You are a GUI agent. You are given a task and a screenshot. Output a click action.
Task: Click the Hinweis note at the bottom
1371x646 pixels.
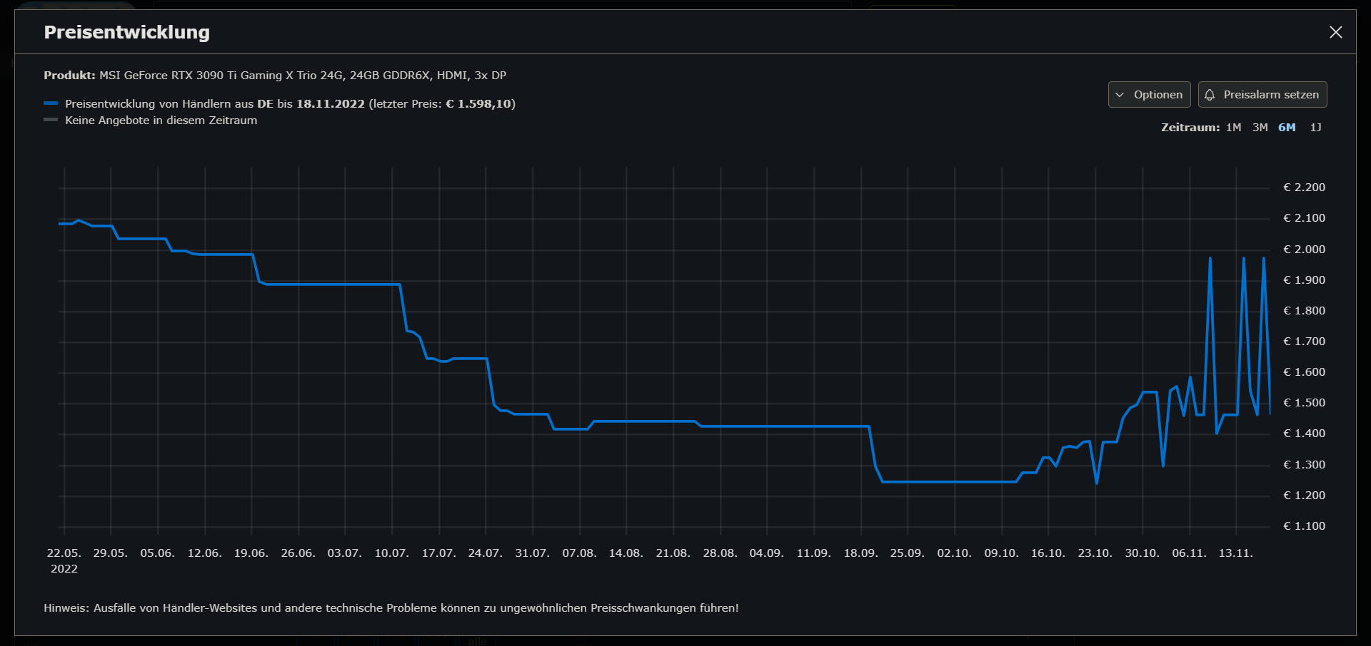tap(391, 608)
